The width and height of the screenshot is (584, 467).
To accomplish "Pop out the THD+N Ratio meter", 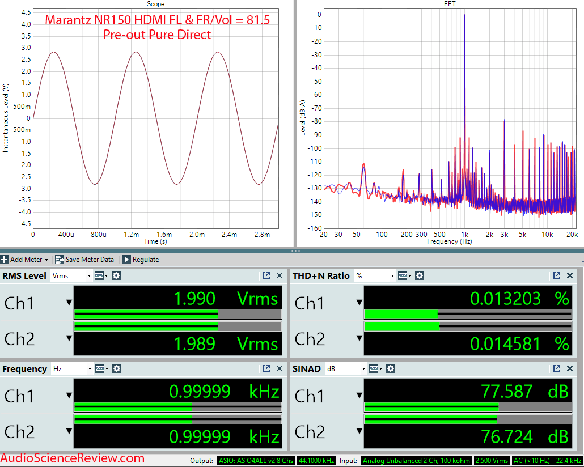I will pos(557,275).
